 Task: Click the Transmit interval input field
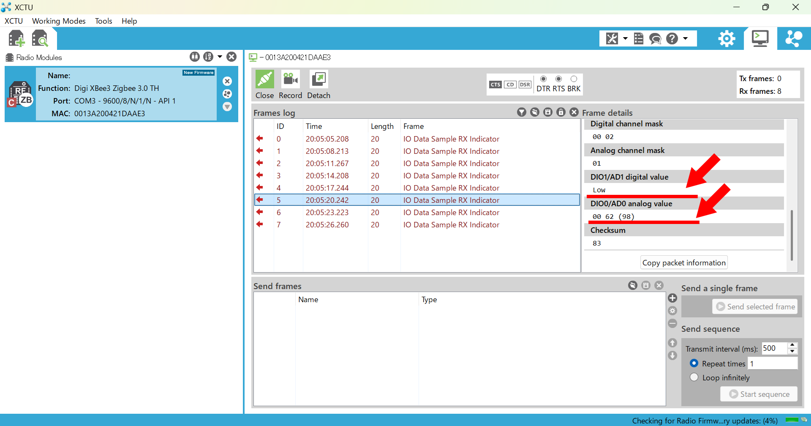point(775,348)
